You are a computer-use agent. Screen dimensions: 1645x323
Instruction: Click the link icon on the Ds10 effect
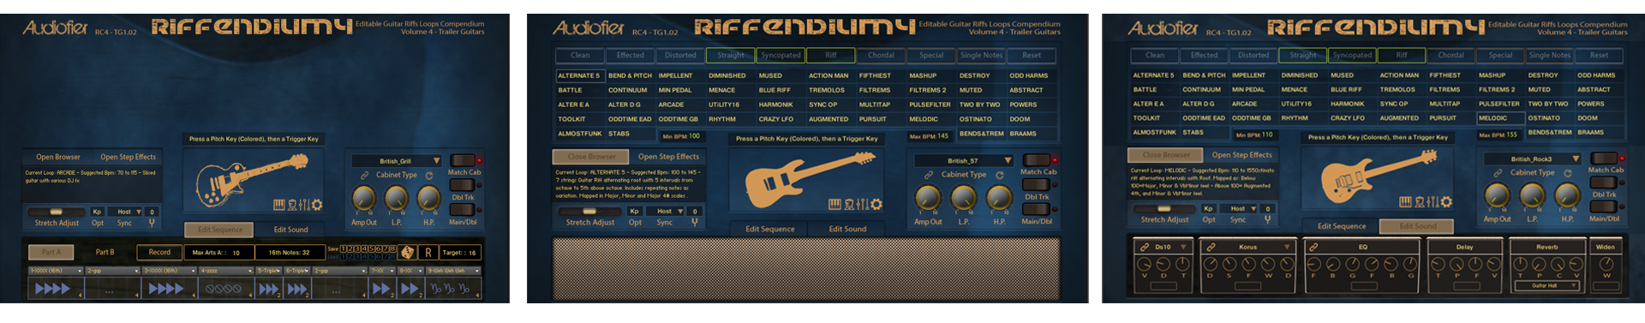click(x=1145, y=247)
